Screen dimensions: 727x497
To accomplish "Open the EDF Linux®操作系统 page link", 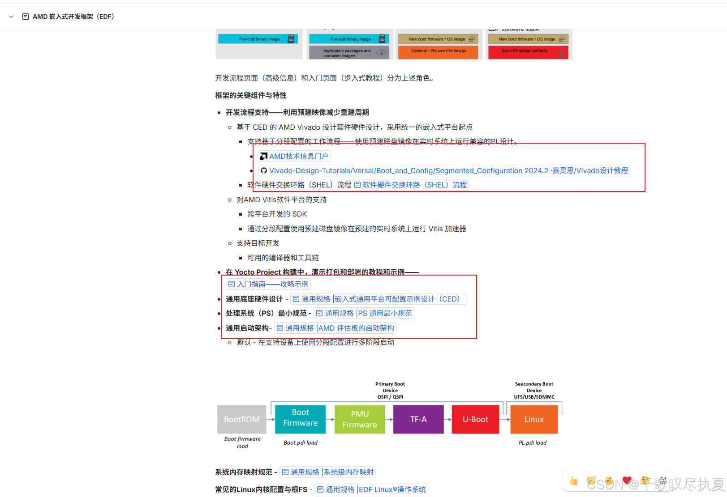I will click(371, 489).
